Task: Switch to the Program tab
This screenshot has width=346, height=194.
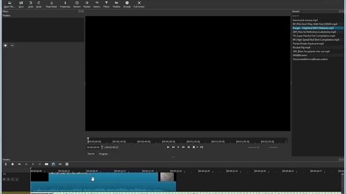Action: (x=103, y=154)
